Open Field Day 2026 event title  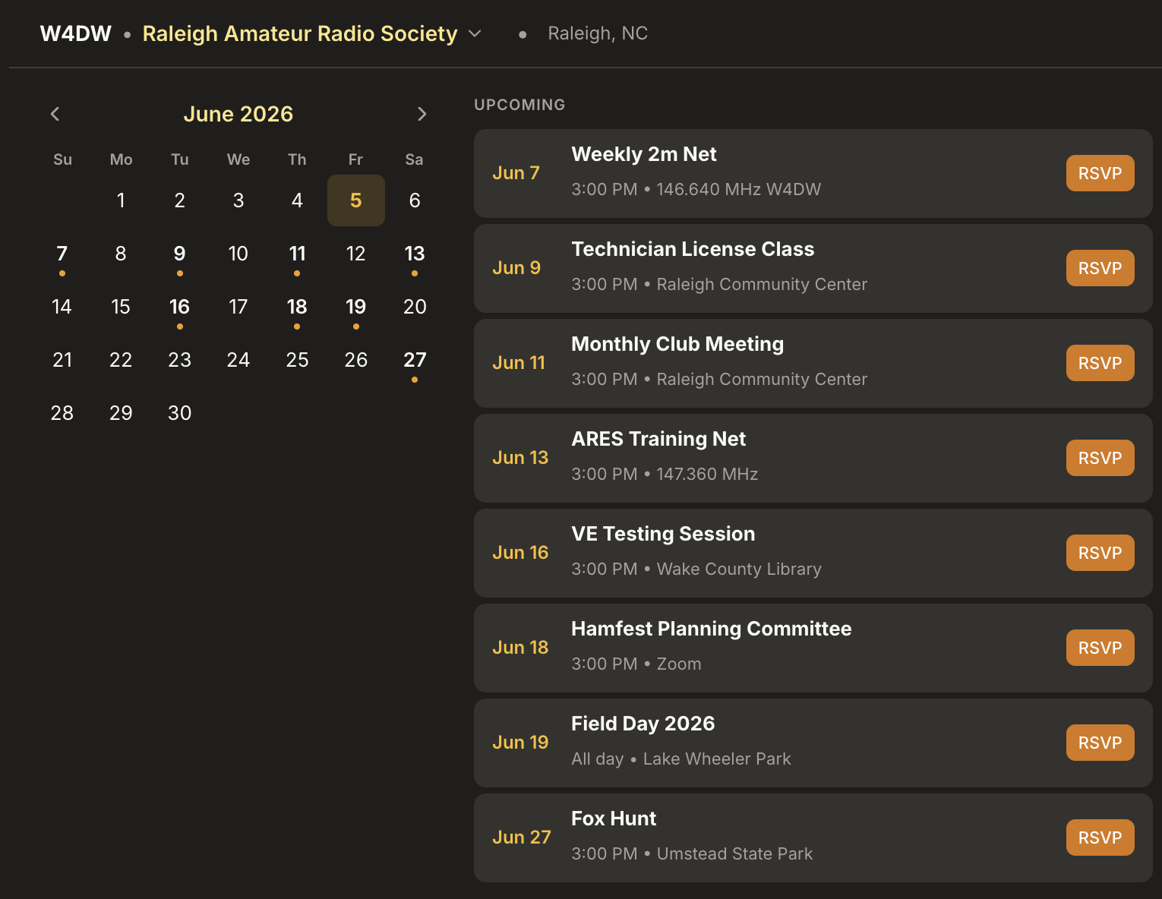click(x=643, y=724)
